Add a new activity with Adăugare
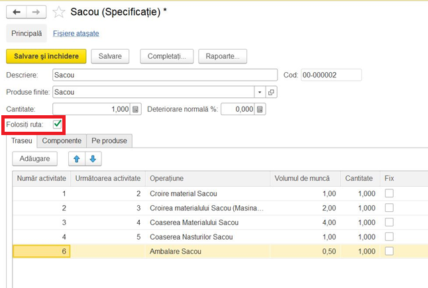Image resolution: width=428 pixels, height=288 pixels. [x=34, y=159]
